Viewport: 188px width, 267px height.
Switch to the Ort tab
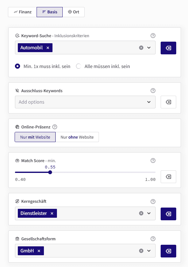click(x=73, y=12)
